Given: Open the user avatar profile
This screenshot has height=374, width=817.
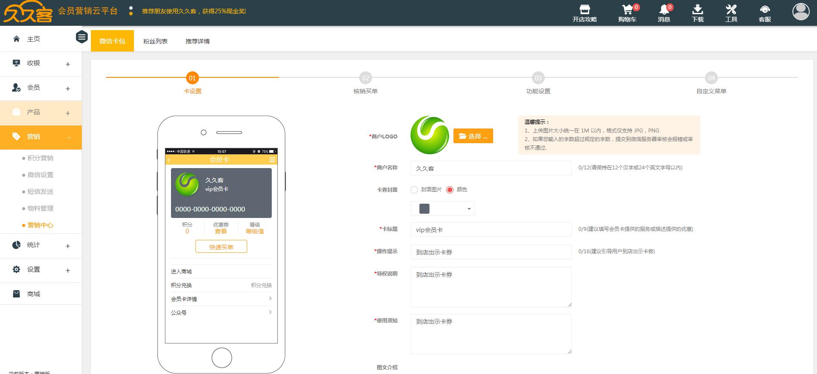Looking at the screenshot, I should click(801, 12).
